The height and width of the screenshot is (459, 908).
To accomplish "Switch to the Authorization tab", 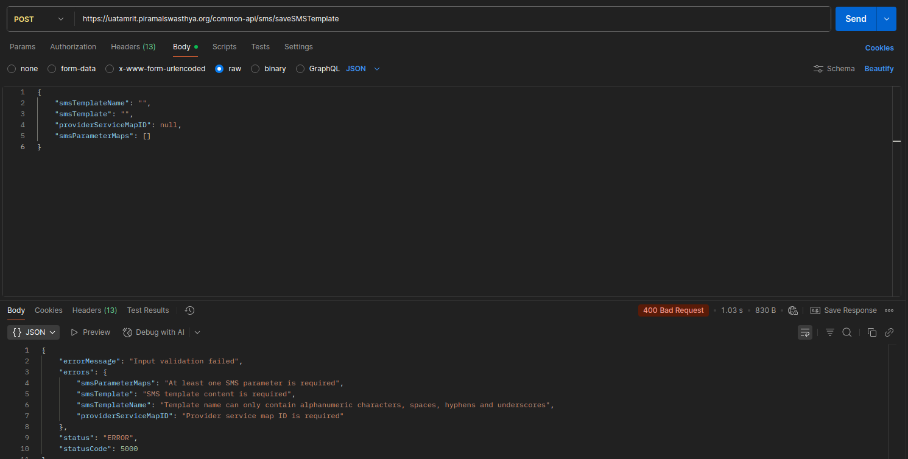I will [x=73, y=47].
